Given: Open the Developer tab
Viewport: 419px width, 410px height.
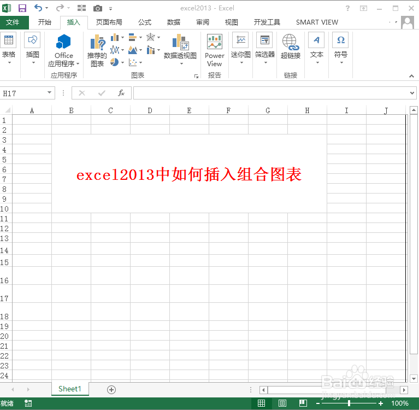Looking at the screenshot, I should point(267,22).
